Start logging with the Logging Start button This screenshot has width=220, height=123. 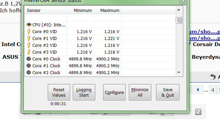[x=84, y=92]
